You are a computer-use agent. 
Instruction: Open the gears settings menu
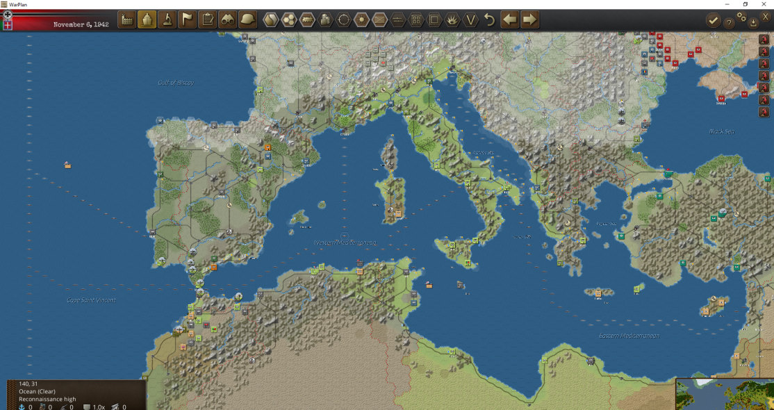741,17
